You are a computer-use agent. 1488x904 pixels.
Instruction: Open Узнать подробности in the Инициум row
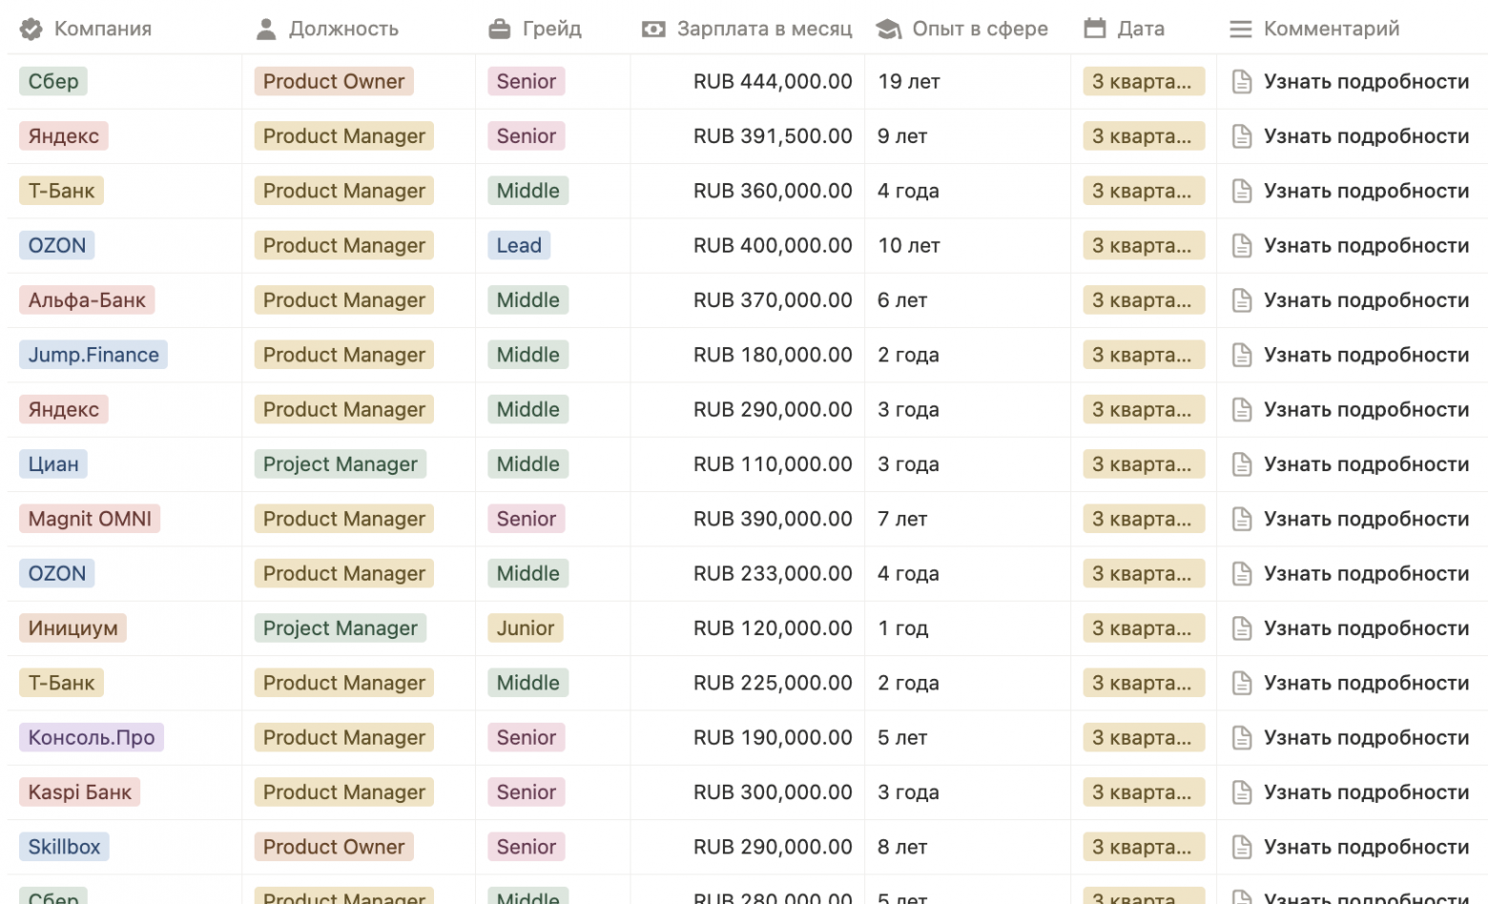tap(1365, 628)
